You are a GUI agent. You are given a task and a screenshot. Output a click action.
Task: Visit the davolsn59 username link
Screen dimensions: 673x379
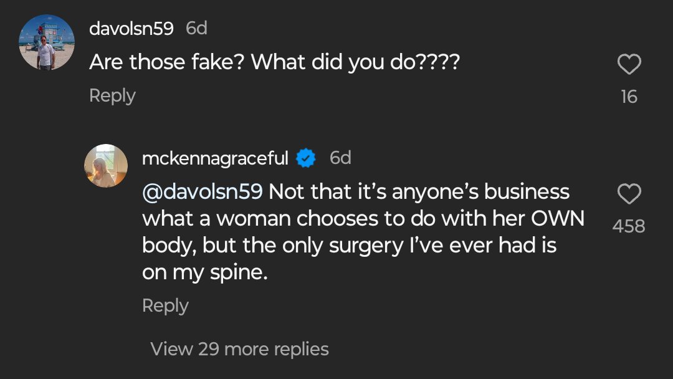[x=131, y=29]
